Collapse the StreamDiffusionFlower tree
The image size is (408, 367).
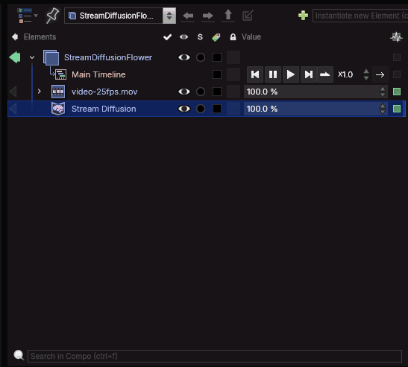[32, 57]
